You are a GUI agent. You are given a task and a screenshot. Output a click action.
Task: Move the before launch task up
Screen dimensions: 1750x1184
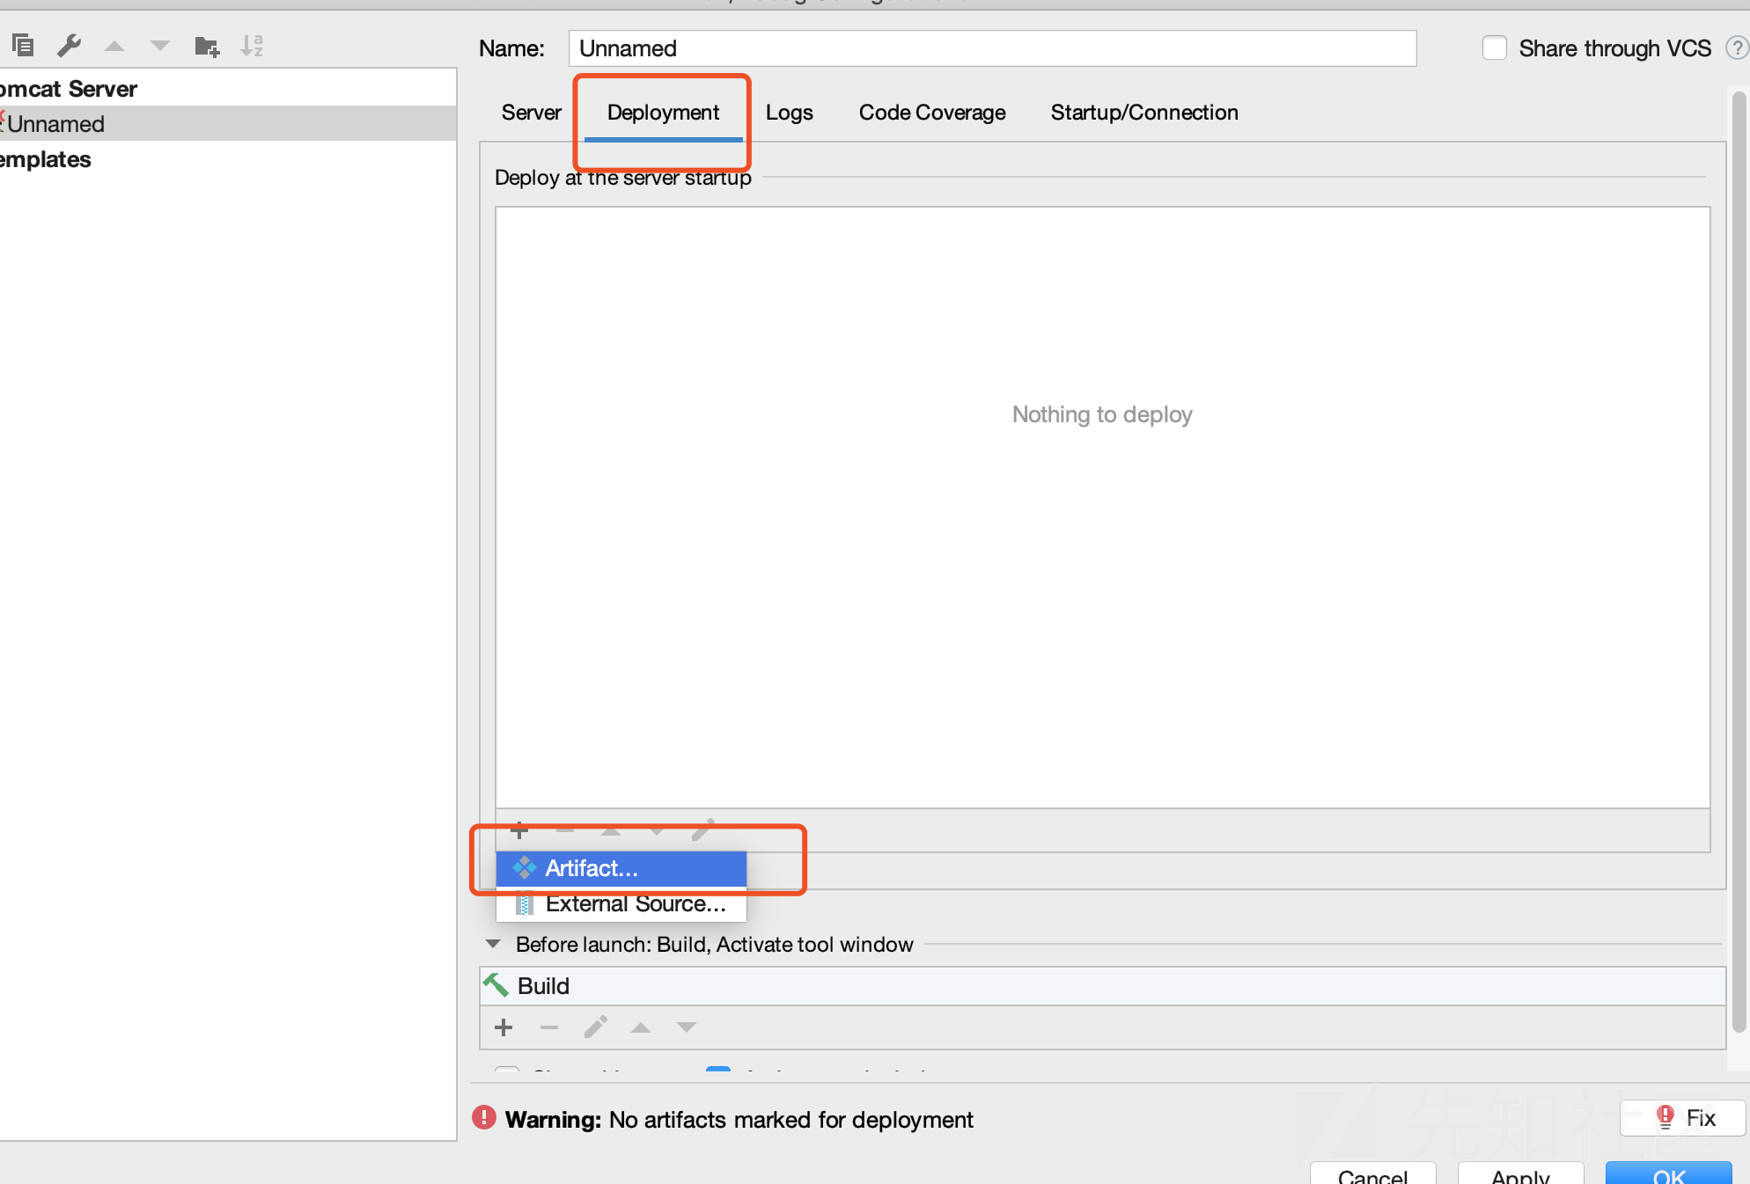click(x=641, y=1027)
